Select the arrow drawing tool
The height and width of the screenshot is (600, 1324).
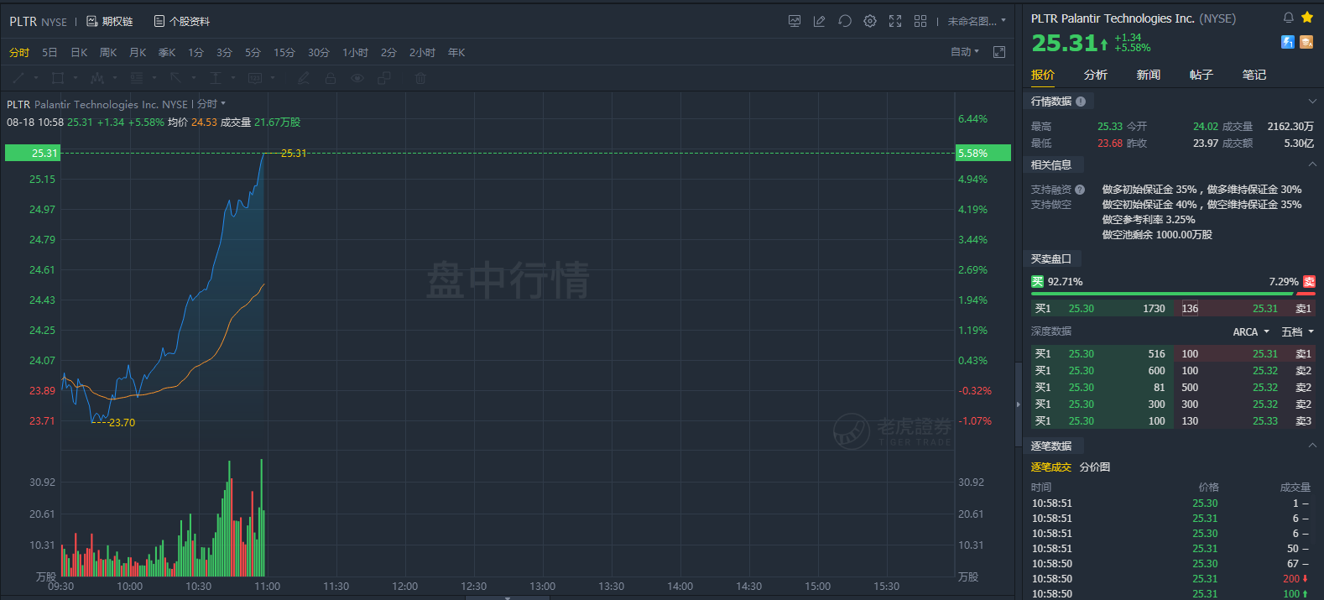[175, 78]
